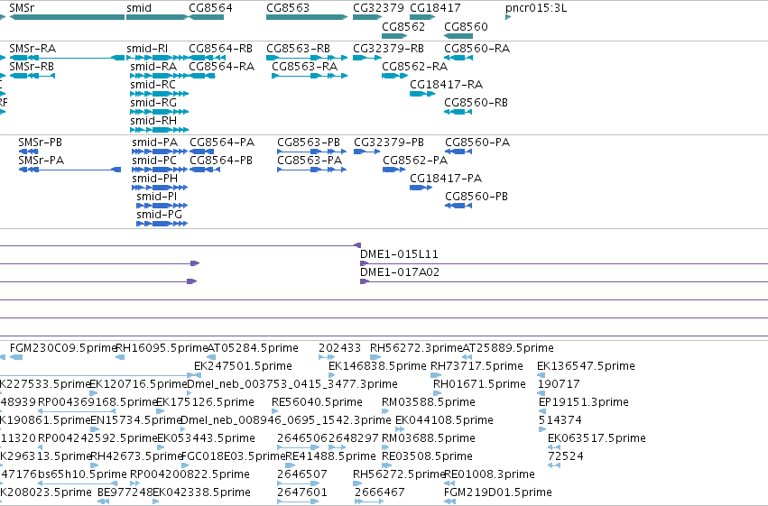The image size is (768, 506).
Task: Click the smid-PH protein label
Action: [155, 179]
